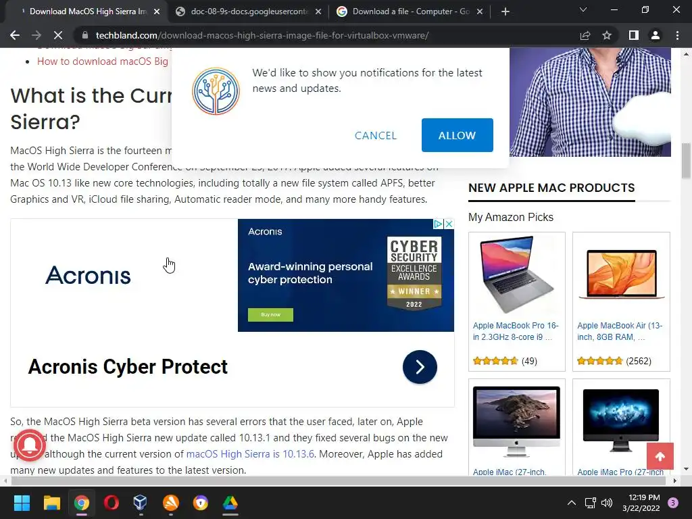This screenshot has width=692, height=519.
Task: Click the share page icon in address bar
Action: pyautogui.click(x=585, y=35)
